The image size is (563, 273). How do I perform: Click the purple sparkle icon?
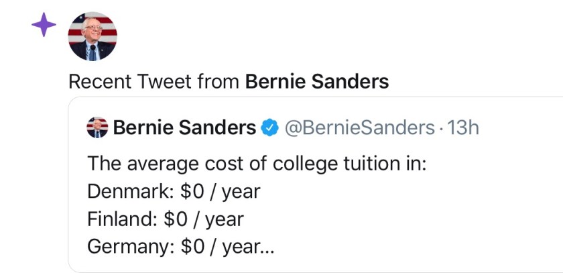click(44, 25)
